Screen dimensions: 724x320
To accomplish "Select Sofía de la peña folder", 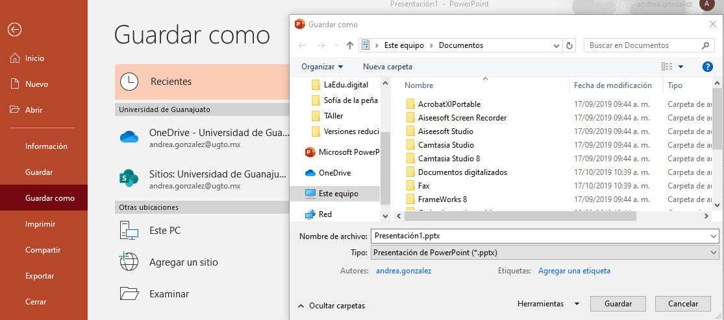I will (345, 100).
